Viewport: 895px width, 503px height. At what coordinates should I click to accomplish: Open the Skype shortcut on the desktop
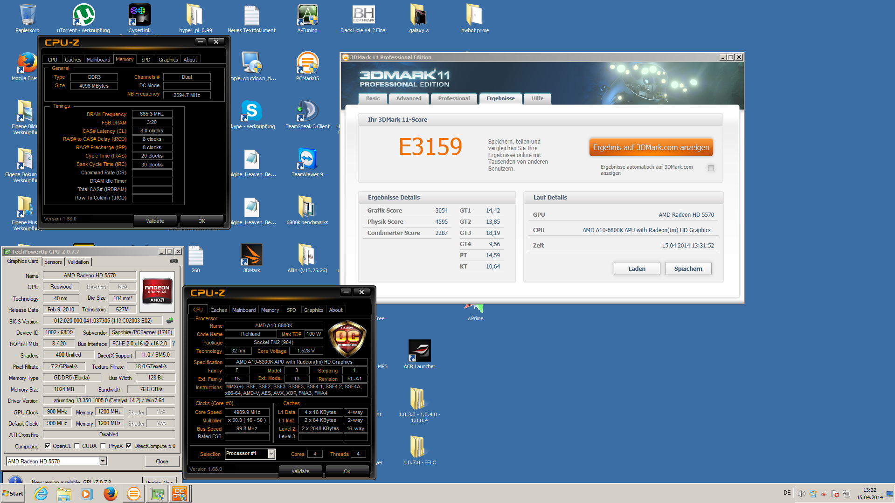(251, 114)
